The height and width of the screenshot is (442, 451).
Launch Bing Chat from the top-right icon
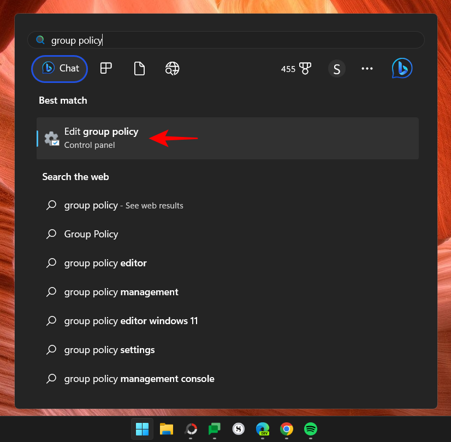402,68
